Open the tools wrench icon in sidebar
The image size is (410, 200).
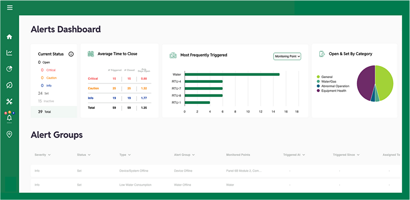coord(9,101)
